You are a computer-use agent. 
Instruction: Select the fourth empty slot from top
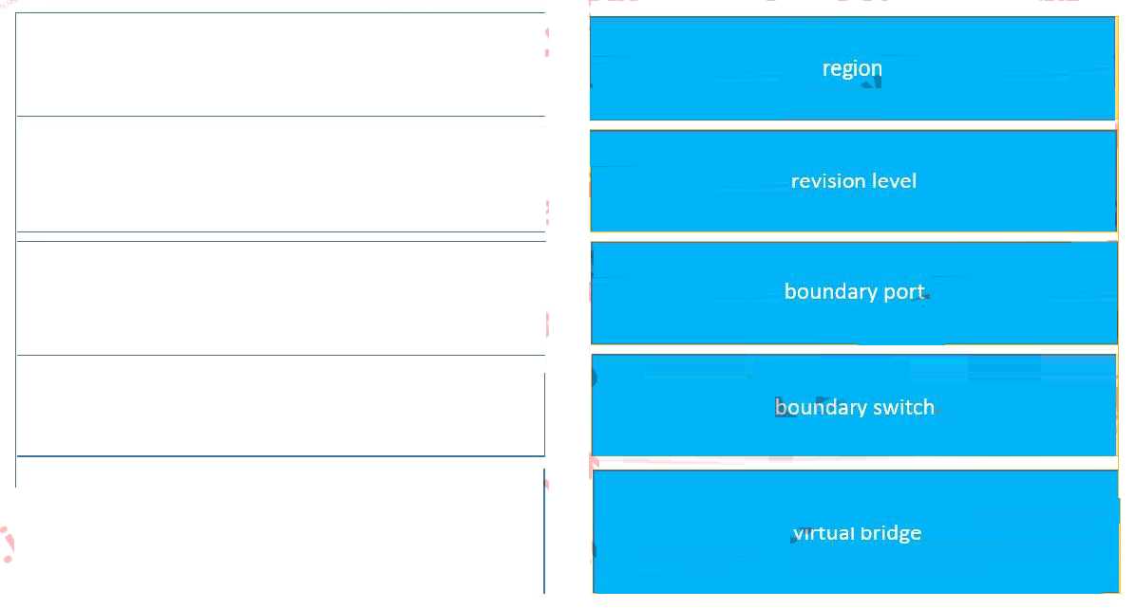(x=280, y=405)
